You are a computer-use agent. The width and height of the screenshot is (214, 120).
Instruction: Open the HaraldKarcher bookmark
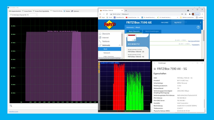(119, 17)
